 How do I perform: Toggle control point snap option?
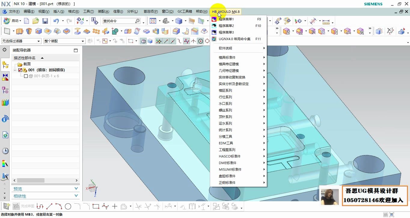(x=180, y=41)
